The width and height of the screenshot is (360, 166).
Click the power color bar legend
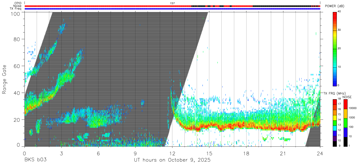click(x=334, y=49)
